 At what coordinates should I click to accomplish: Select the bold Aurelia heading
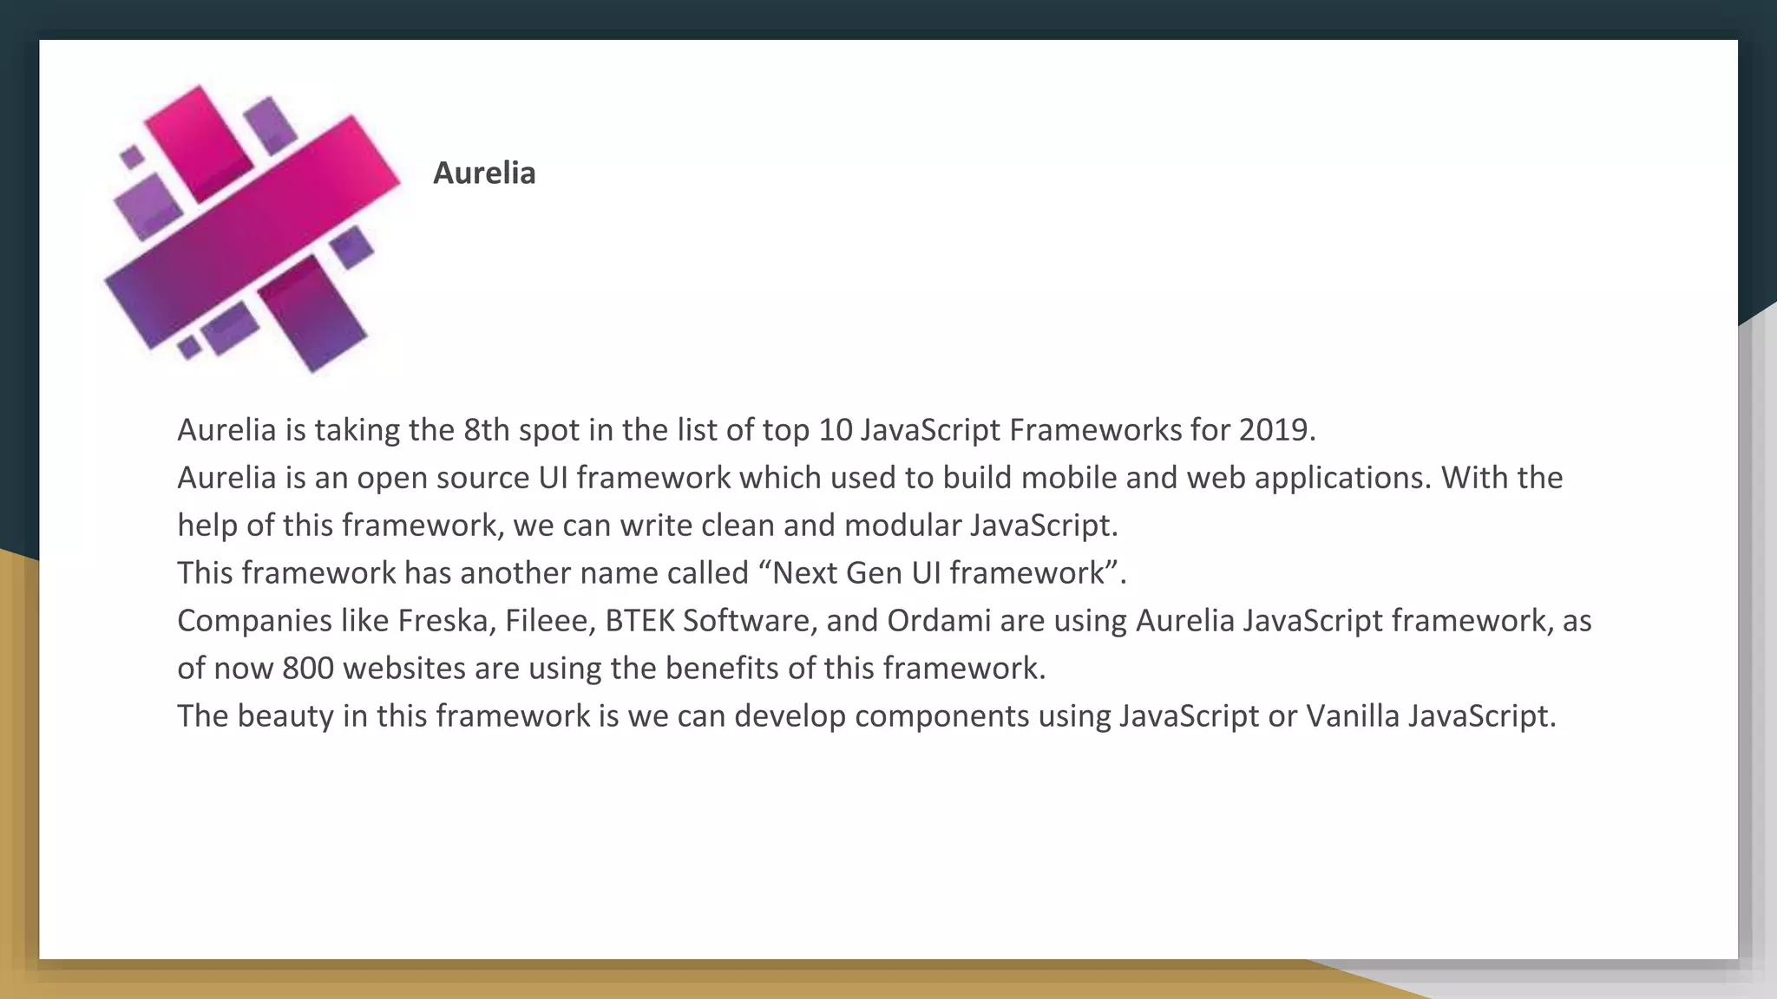(x=484, y=173)
